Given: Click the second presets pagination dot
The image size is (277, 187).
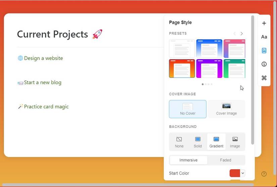Looking at the screenshot, I should pos(205,84).
